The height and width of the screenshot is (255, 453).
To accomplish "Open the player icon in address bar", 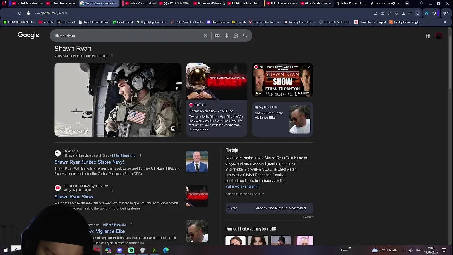I will point(389,13).
